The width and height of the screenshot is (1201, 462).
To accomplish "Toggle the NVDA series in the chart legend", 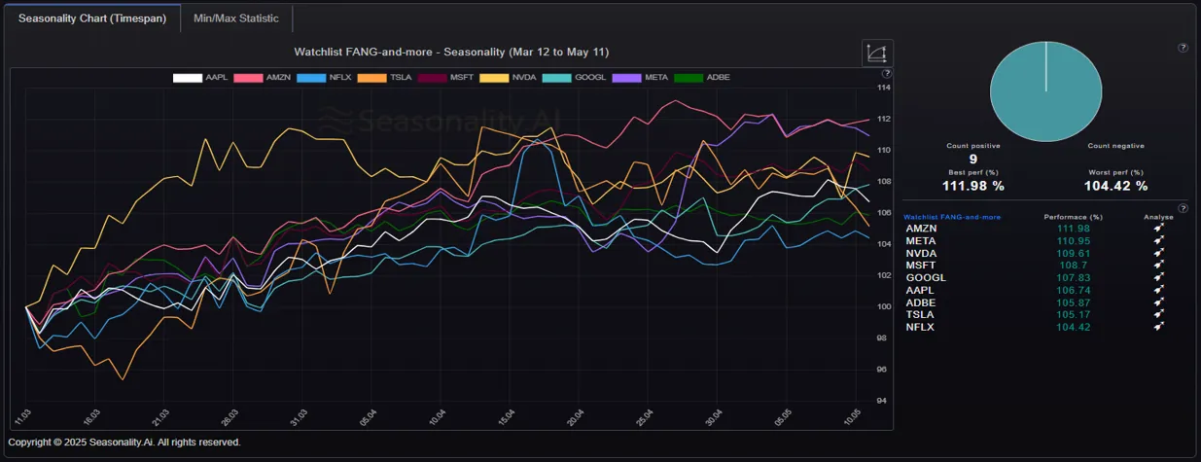I will click(509, 77).
